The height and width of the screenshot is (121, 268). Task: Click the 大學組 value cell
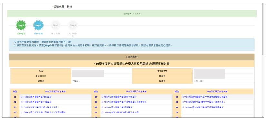click(x=102, y=81)
